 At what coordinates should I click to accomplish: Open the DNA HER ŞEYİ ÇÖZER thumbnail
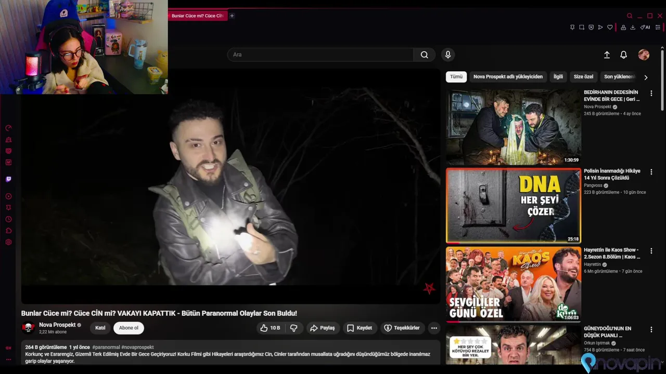point(514,206)
